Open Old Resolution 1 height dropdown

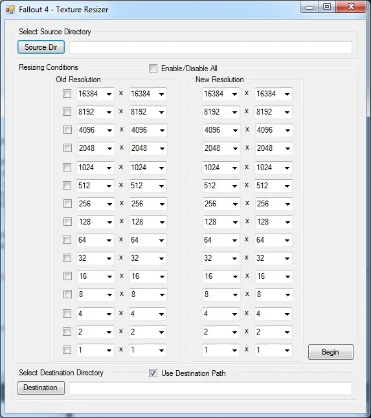coord(148,351)
